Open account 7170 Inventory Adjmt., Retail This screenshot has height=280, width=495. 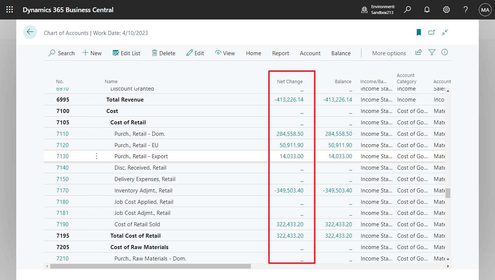pyautogui.click(x=63, y=190)
